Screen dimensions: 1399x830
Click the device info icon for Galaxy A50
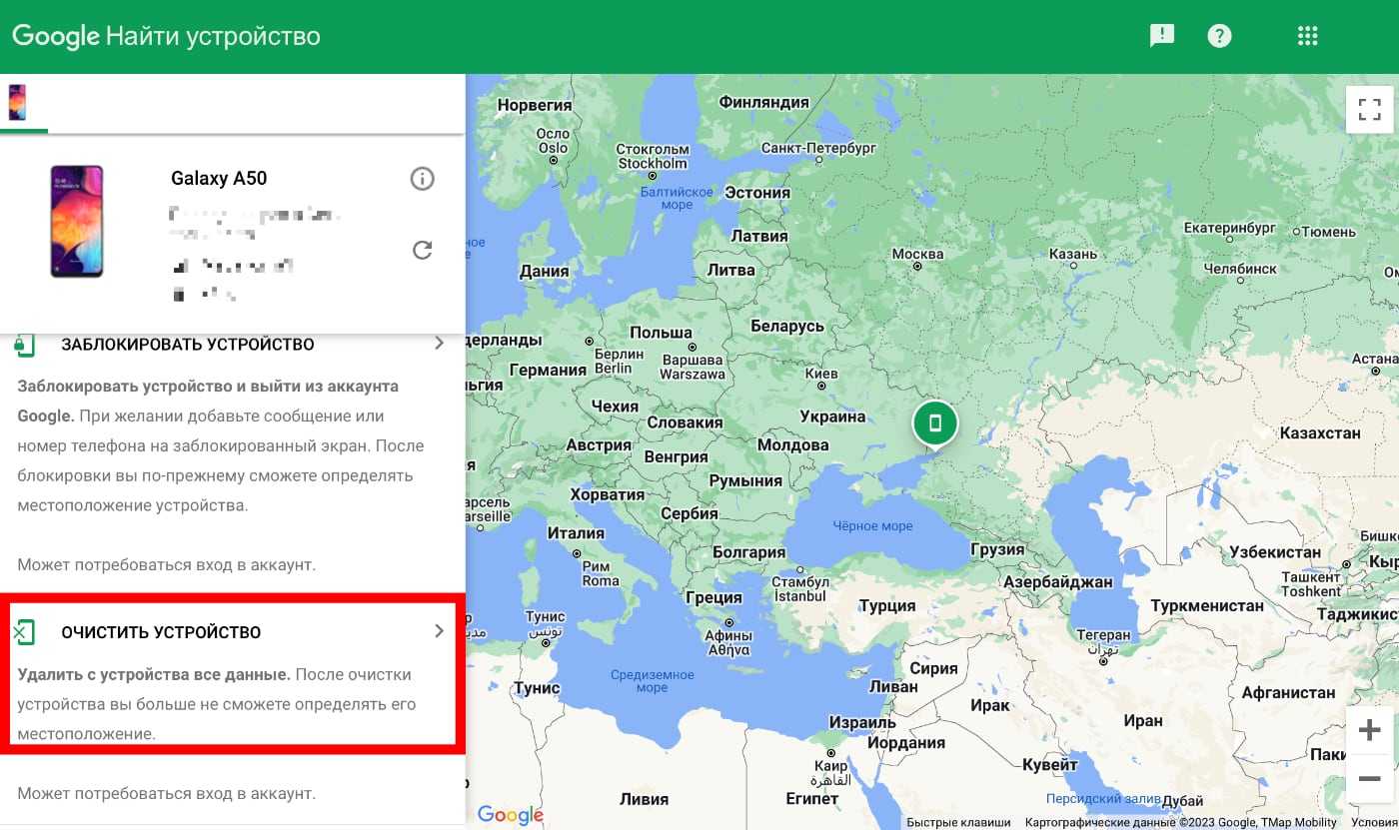pyautogui.click(x=423, y=179)
